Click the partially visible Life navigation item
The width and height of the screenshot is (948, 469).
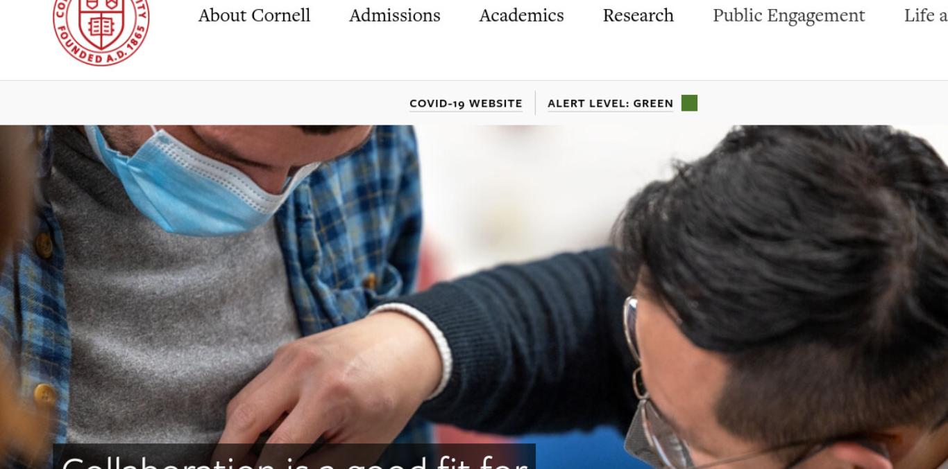point(926,15)
